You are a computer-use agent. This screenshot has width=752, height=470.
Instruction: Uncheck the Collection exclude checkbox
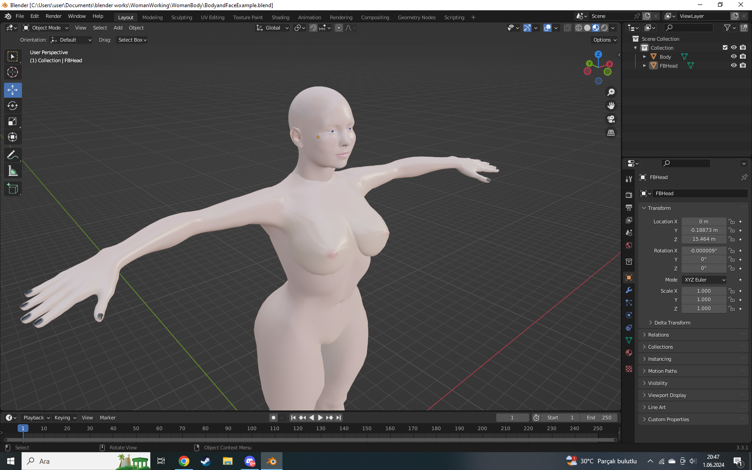click(x=725, y=47)
